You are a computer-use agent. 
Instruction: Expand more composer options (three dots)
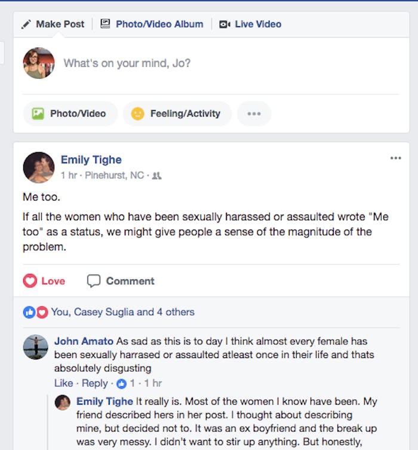pyautogui.click(x=254, y=113)
